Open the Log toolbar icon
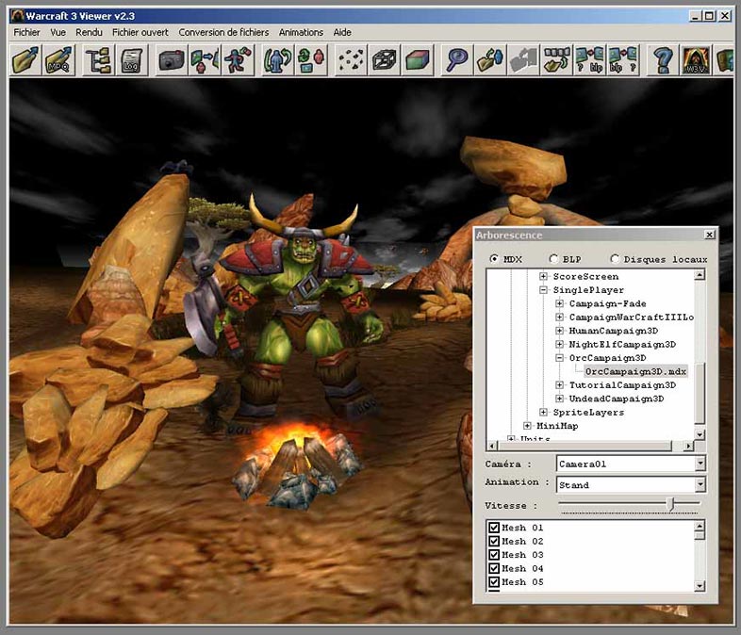Screen dimensions: 741x635 point(131,59)
